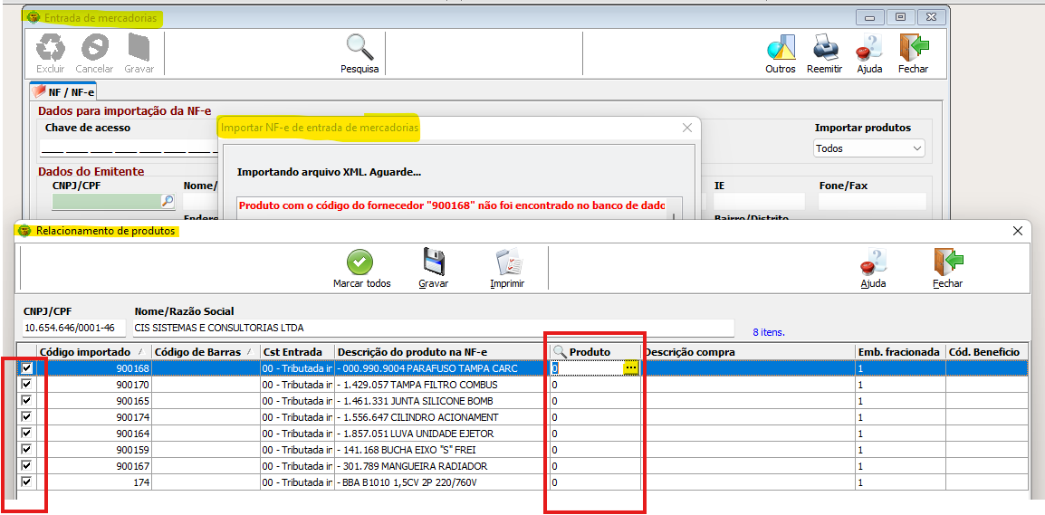Open the Outros toolbar icon
This screenshot has width=1045, height=515.
tap(780, 47)
